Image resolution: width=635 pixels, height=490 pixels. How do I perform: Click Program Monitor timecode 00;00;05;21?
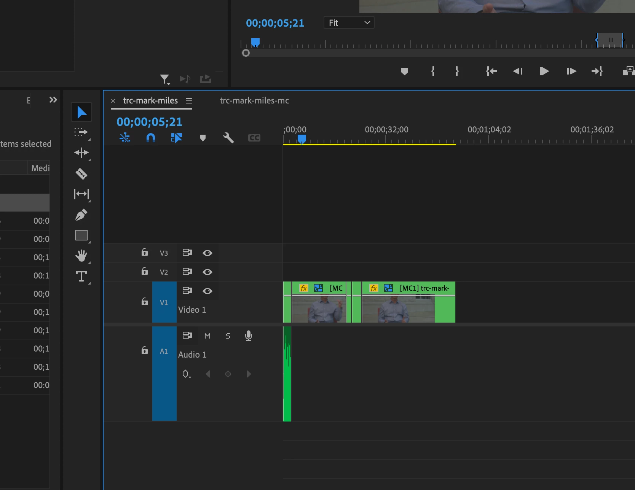click(275, 23)
